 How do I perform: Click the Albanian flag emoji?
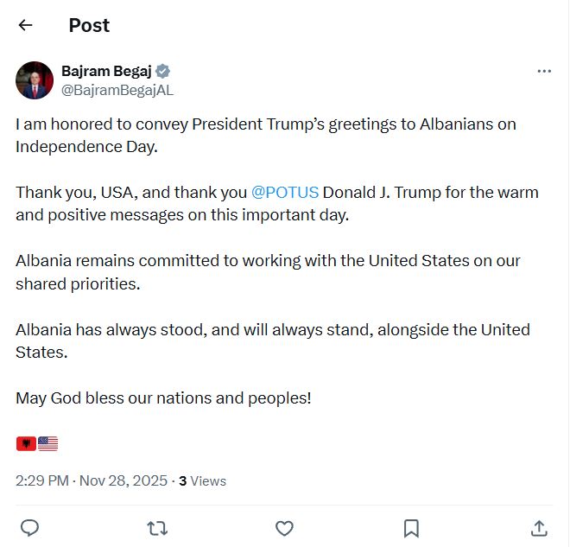pyautogui.click(x=26, y=443)
